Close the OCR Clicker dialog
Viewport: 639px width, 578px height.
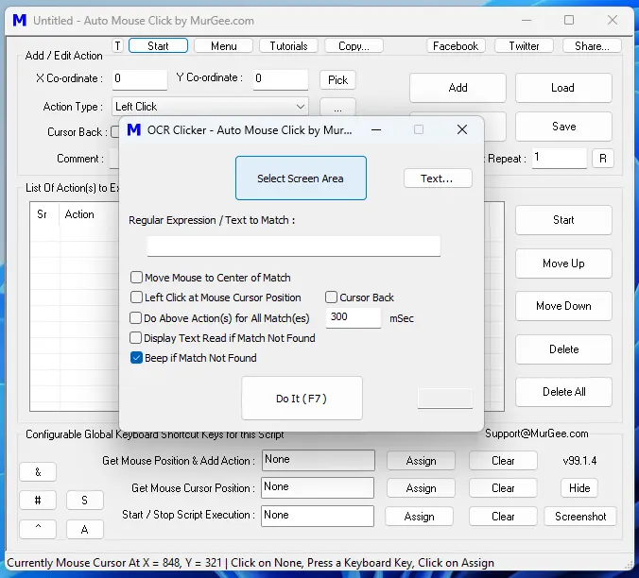pyautogui.click(x=462, y=129)
